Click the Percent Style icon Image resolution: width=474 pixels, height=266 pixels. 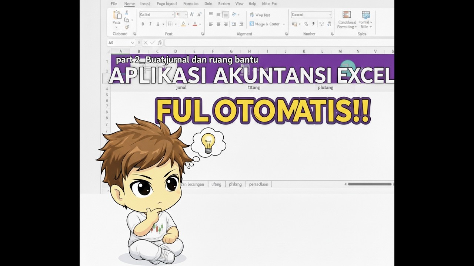pyautogui.click(x=306, y=24)
